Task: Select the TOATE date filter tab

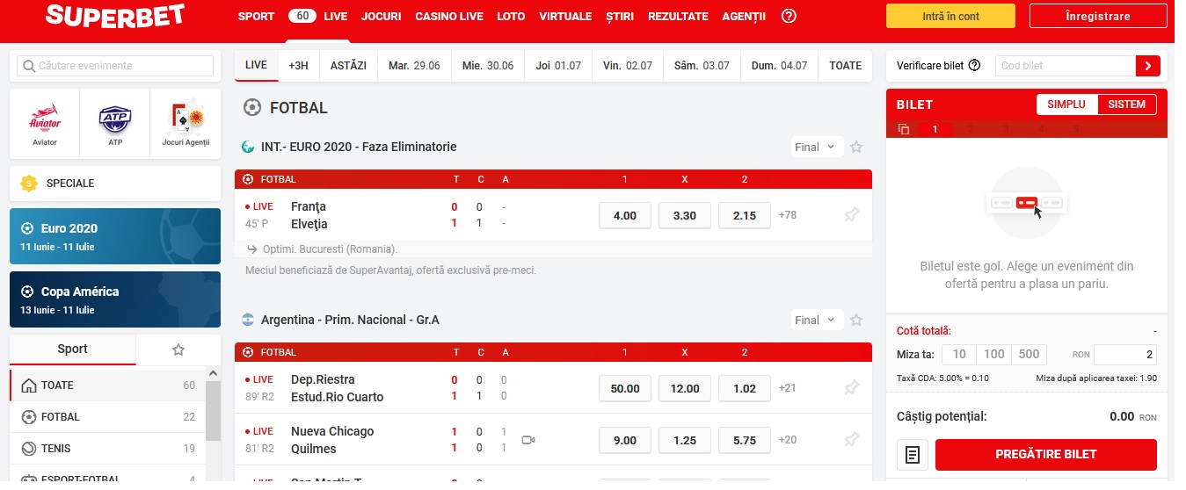Action: click(846, 66)
